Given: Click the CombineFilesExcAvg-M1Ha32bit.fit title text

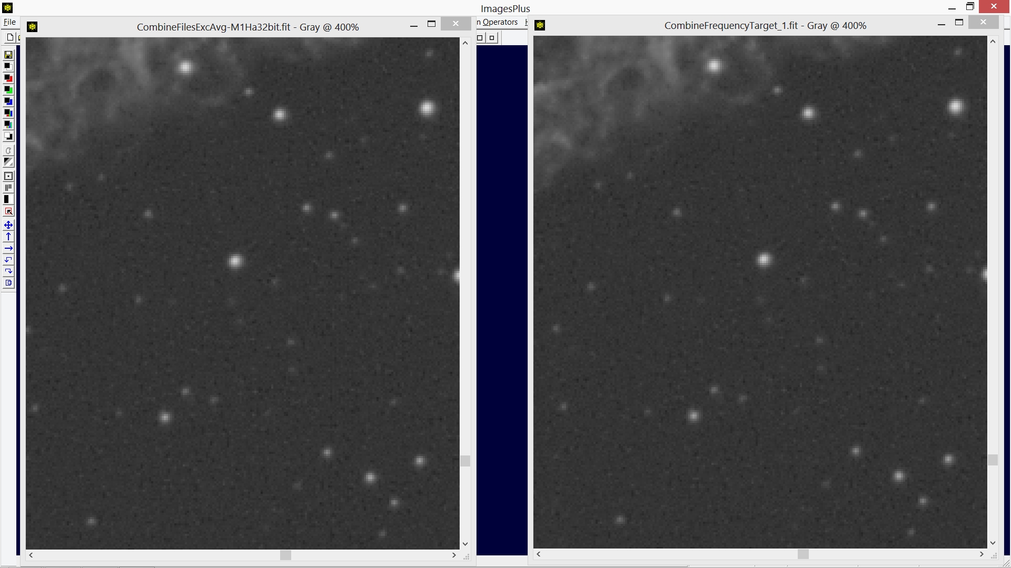Looking at the screenshot, I should (x=248, y=27).
